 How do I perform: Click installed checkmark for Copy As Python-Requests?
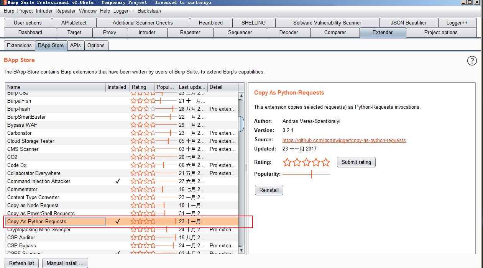118,221
